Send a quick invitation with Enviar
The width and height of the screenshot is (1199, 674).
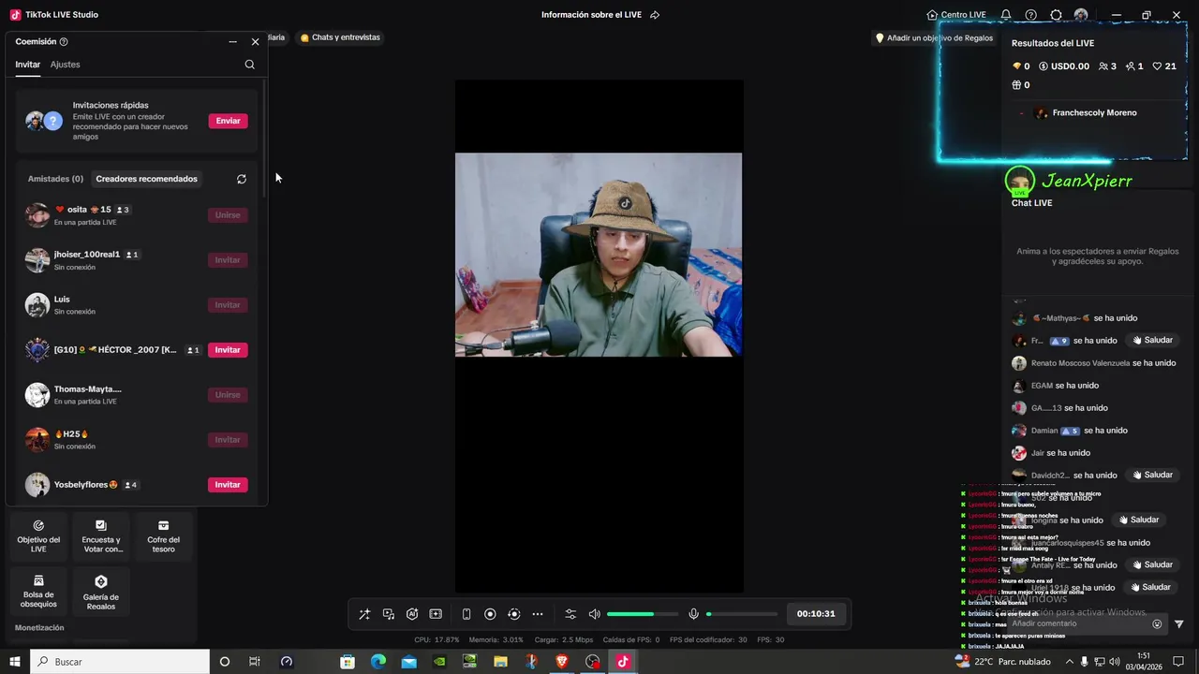click(x=228, y=121)
